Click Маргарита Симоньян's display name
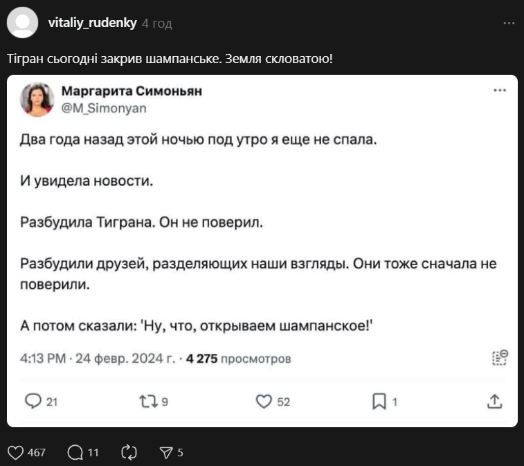This screenshot has height=466, width=524. coord(132,91)
